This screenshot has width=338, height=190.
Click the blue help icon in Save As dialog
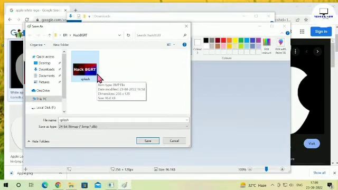[184, 44]
